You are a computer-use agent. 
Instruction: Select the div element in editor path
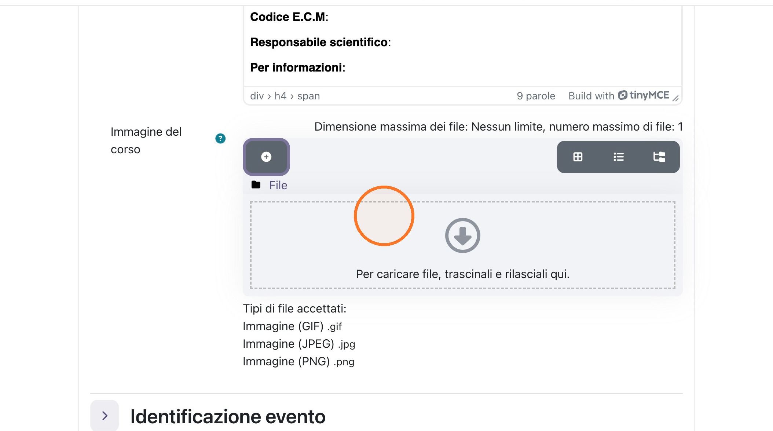pos(257,96)
